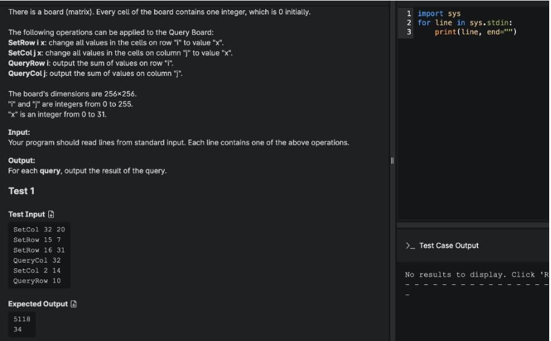Click the Expected Output value 5118
551x341 pixels.
click(x=22, y=319)
